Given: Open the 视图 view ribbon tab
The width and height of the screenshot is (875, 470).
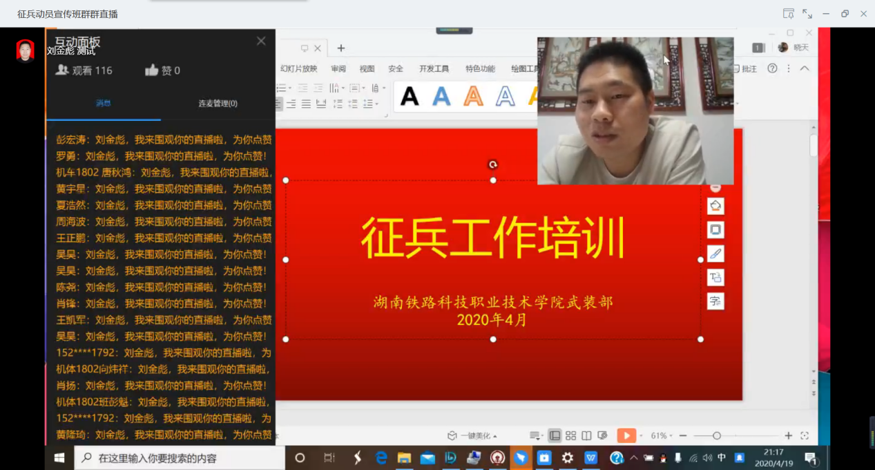Looking at the screenshot, I should point(367,69).
